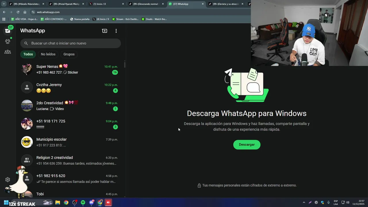Reload the page with the refresh icon
Viewport: 368px width, 207px height.
(x=18, y=12)
